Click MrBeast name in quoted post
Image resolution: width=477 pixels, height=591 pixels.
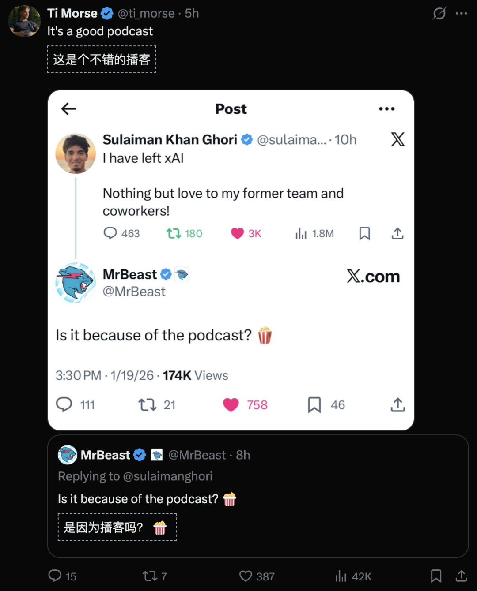point(106,455)
